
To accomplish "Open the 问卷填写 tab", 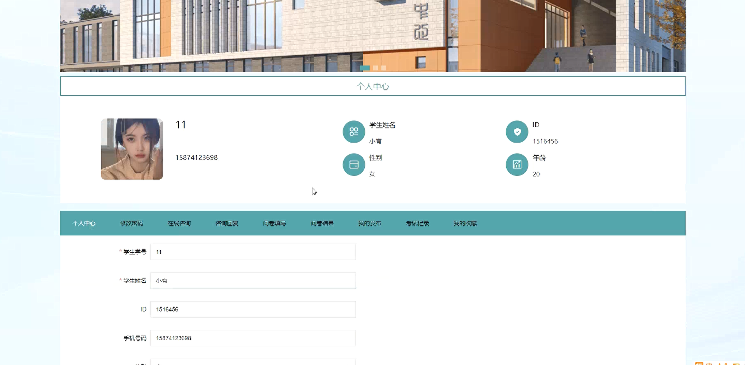I will coord(275,223).
